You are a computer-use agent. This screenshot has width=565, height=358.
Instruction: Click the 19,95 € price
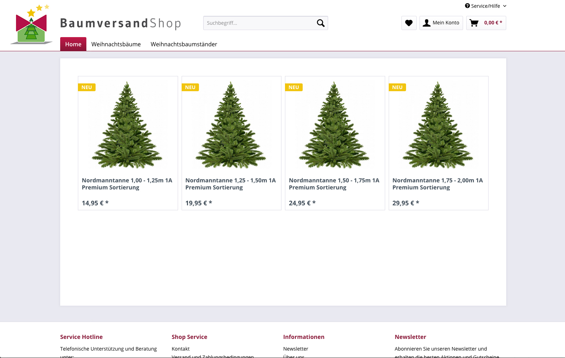[199, 203]
